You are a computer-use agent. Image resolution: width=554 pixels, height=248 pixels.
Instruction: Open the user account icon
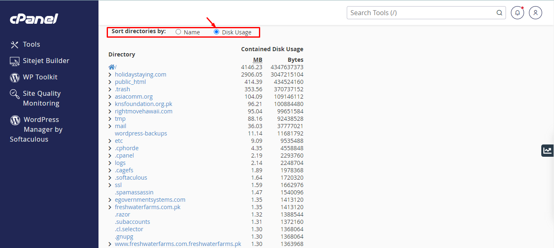[536, 13]
